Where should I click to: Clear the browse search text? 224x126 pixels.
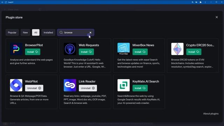pos(90,33)
